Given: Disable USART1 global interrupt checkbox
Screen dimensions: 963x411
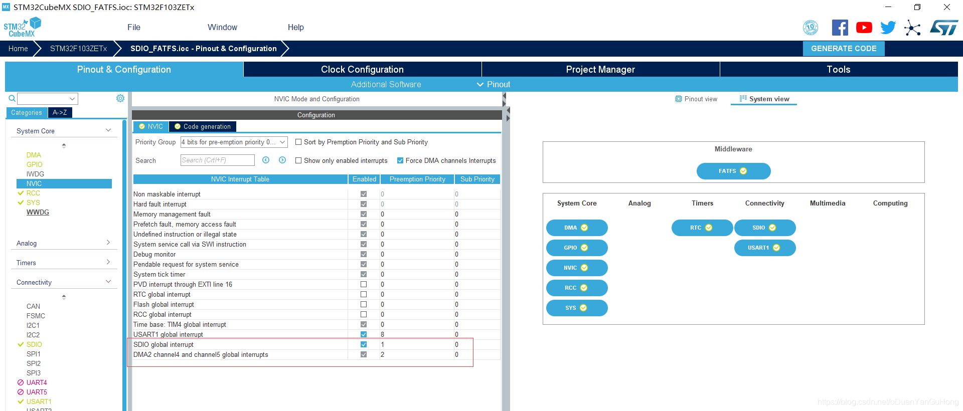Looking at the screenshot, I should click(x=364, y=334).
